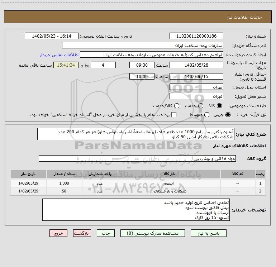Click the quantity cell 1,000
The height and width of the screenshot is (267, 276).
64,183
